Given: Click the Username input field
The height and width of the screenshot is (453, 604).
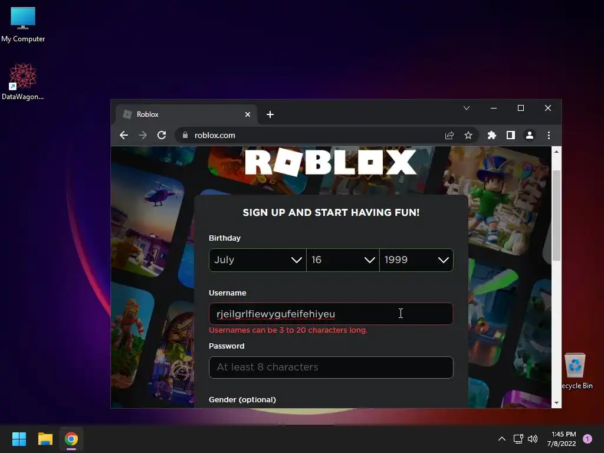Looking at the screenshot, I should tap(331, 314).
